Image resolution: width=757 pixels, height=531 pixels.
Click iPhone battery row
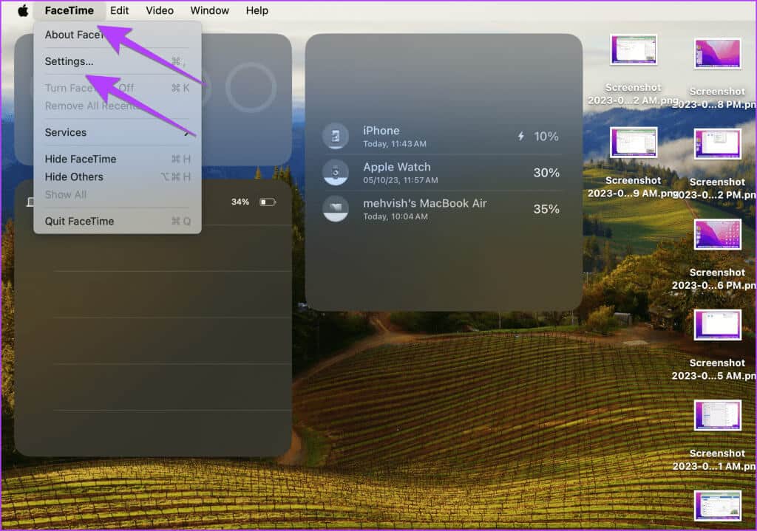pos(442,137)
